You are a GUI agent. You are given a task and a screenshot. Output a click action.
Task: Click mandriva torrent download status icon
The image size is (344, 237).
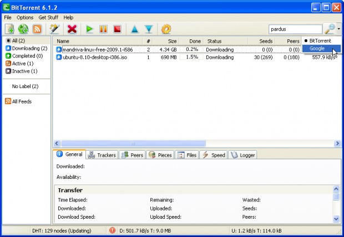pyautogui.click(x=58, y=49)
